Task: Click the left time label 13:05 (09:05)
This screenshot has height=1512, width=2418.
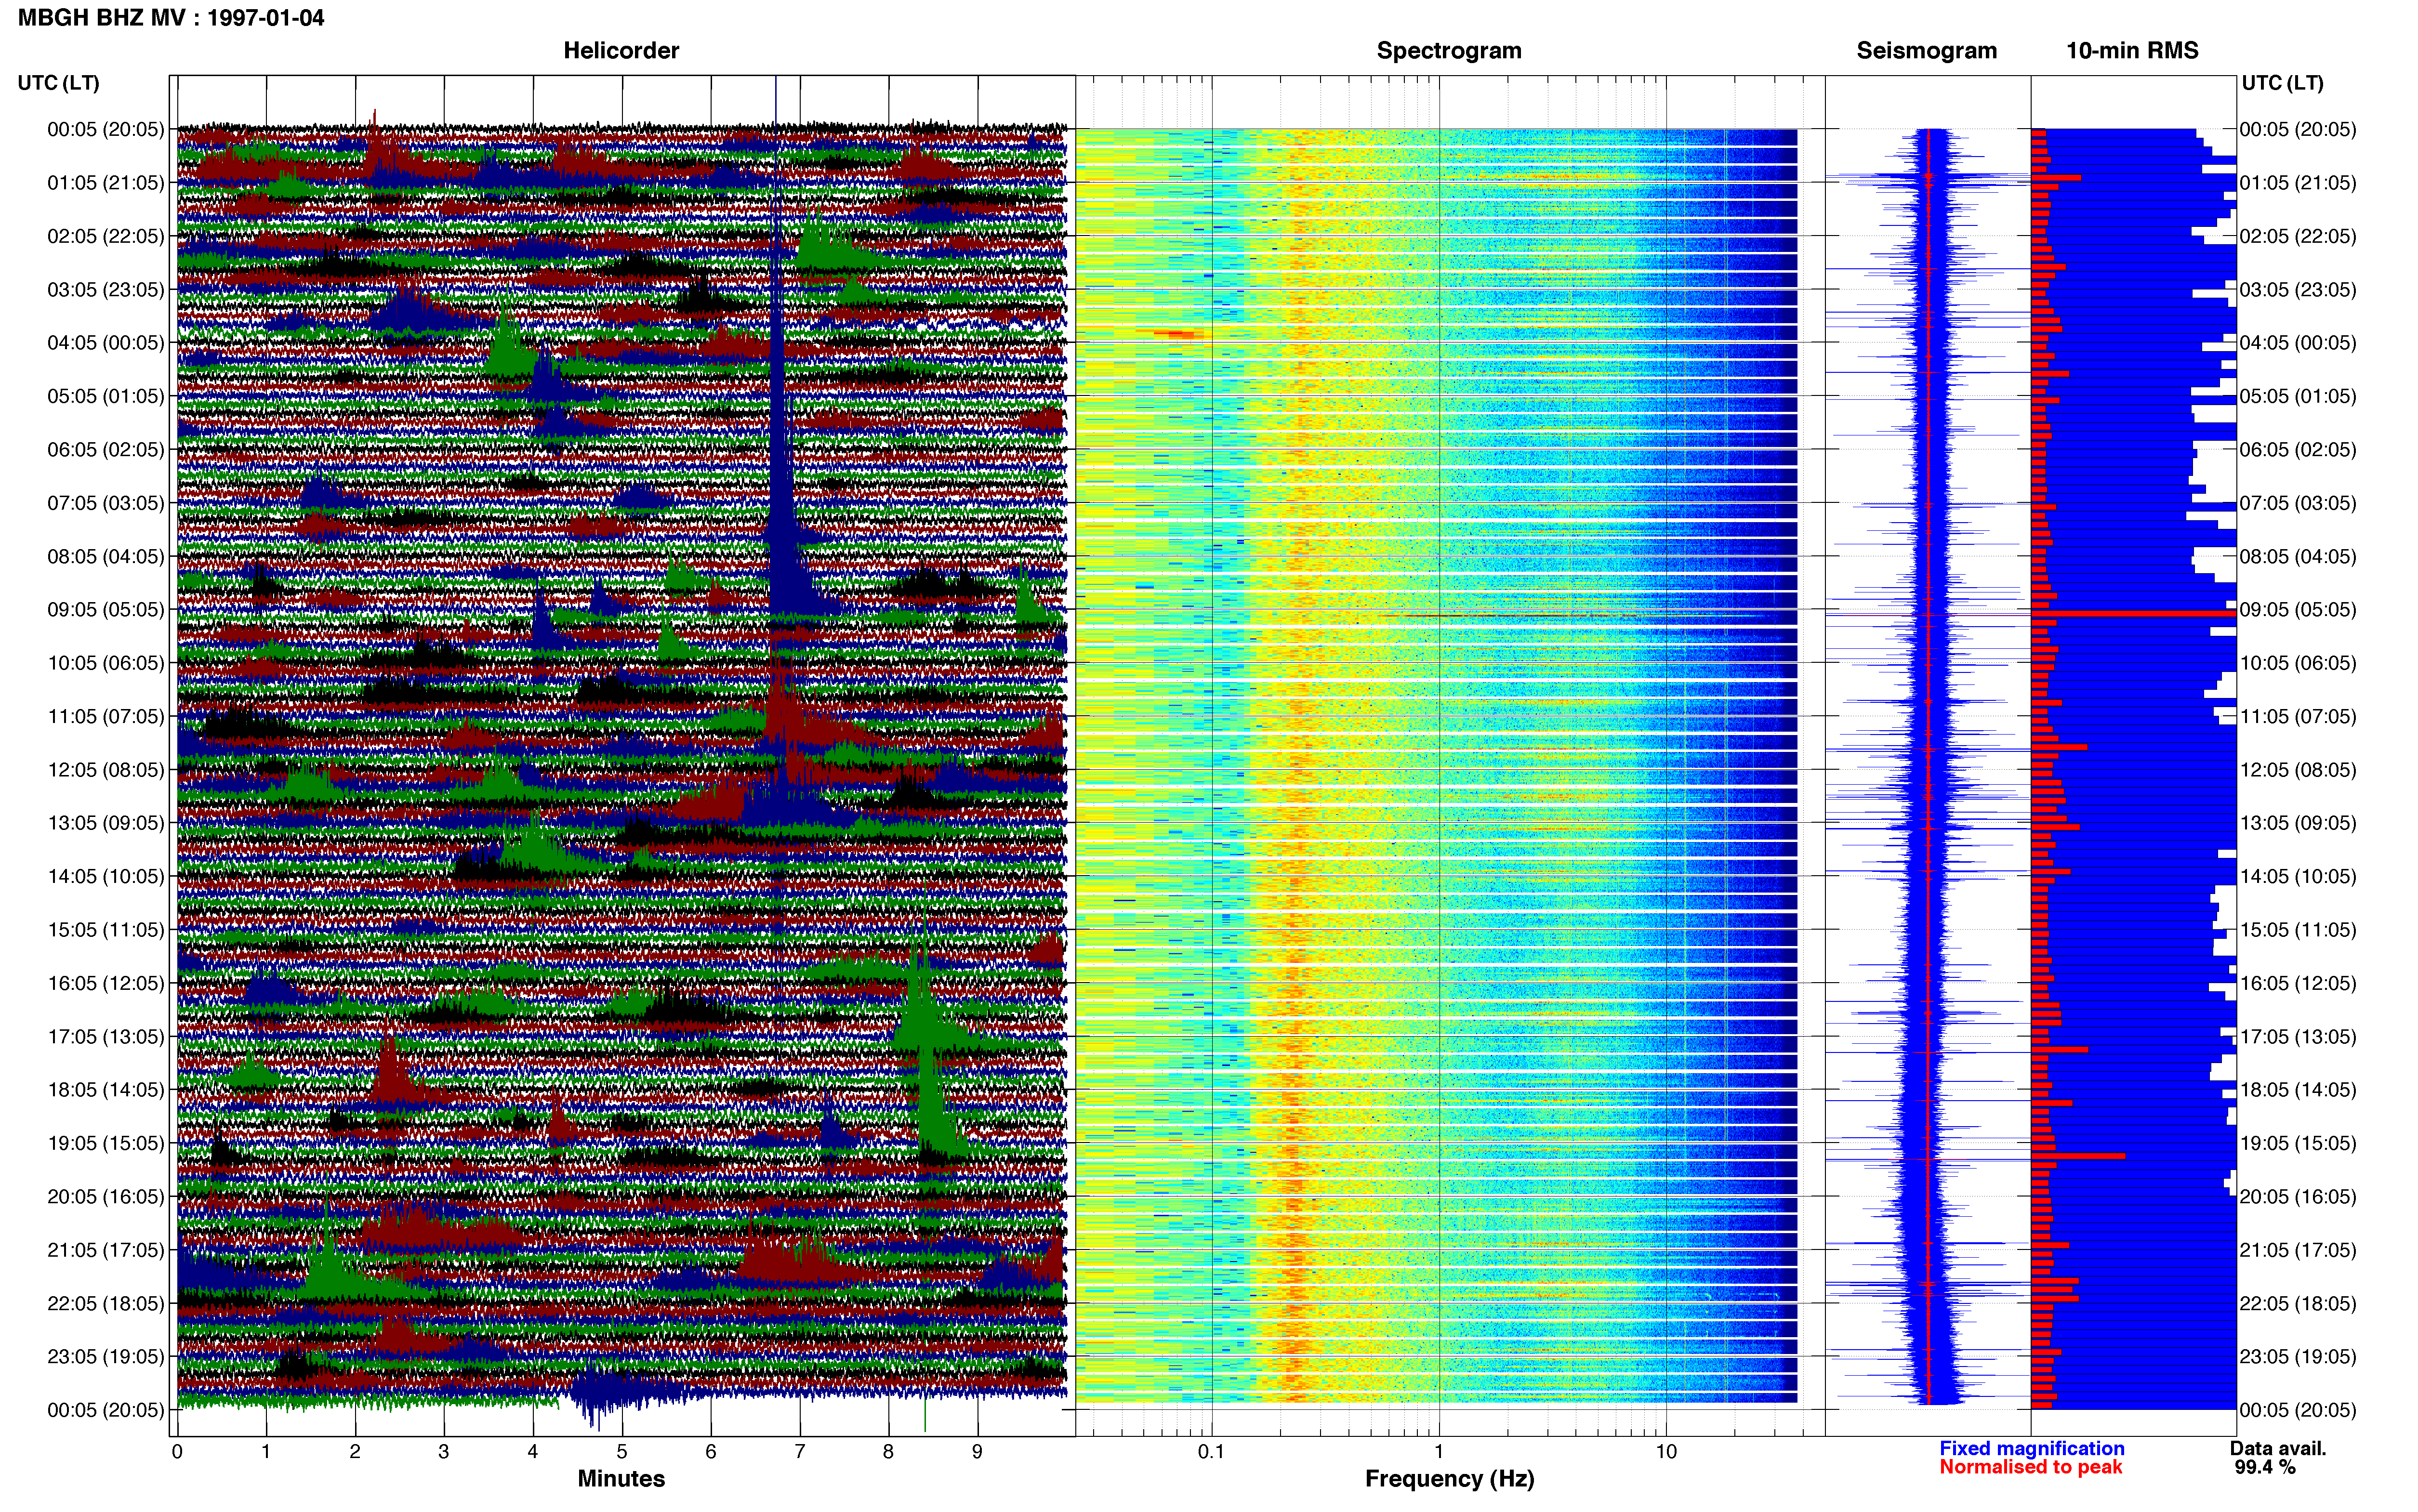Action: [105, 822]
